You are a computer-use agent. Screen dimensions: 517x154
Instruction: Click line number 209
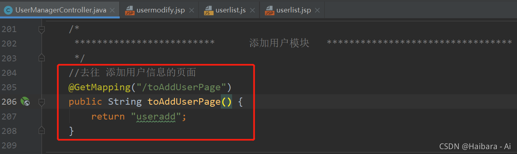click(x=9, y=145)
